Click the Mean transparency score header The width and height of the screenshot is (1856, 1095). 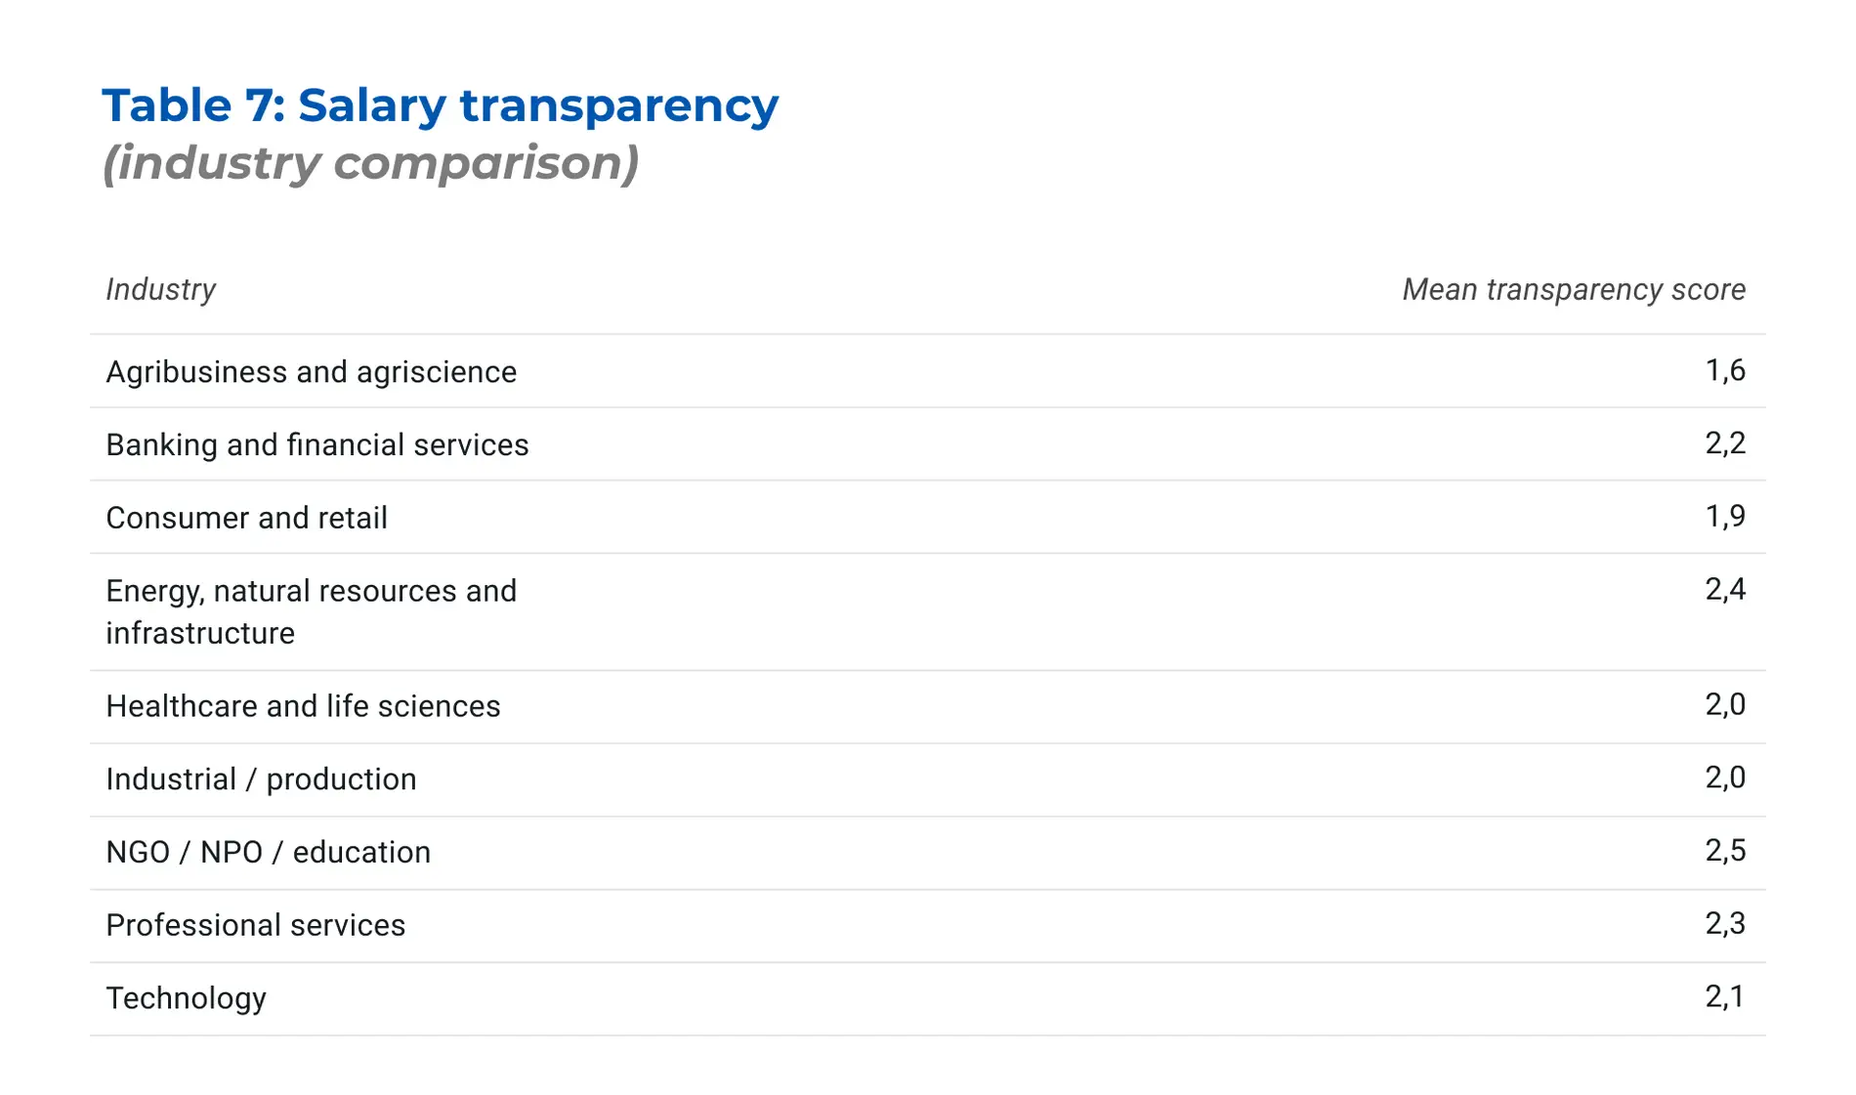coord(1574,290)
